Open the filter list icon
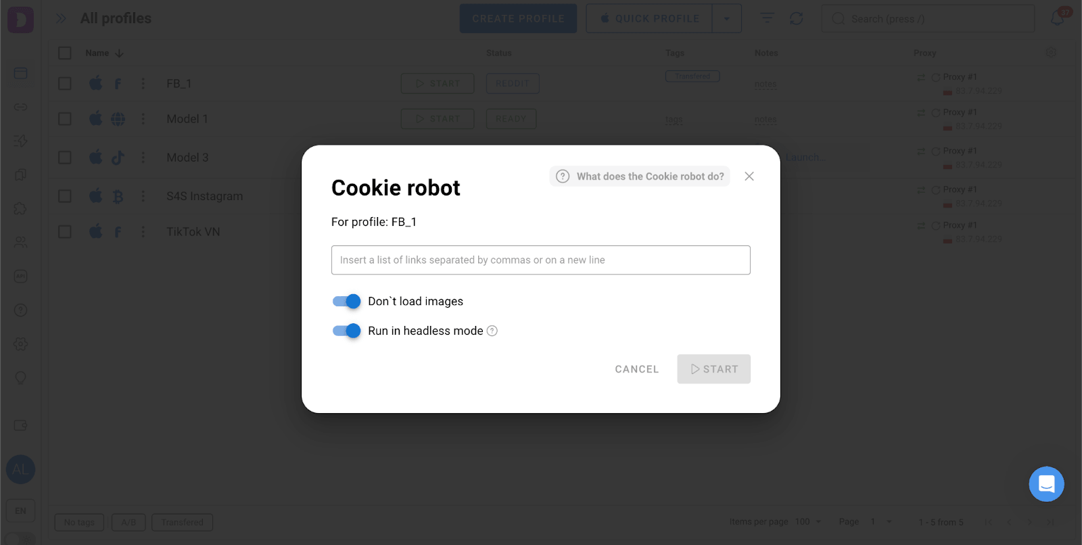Image resolution: width=1082 pixels, height=545 pixels. (x=767, y=18)
